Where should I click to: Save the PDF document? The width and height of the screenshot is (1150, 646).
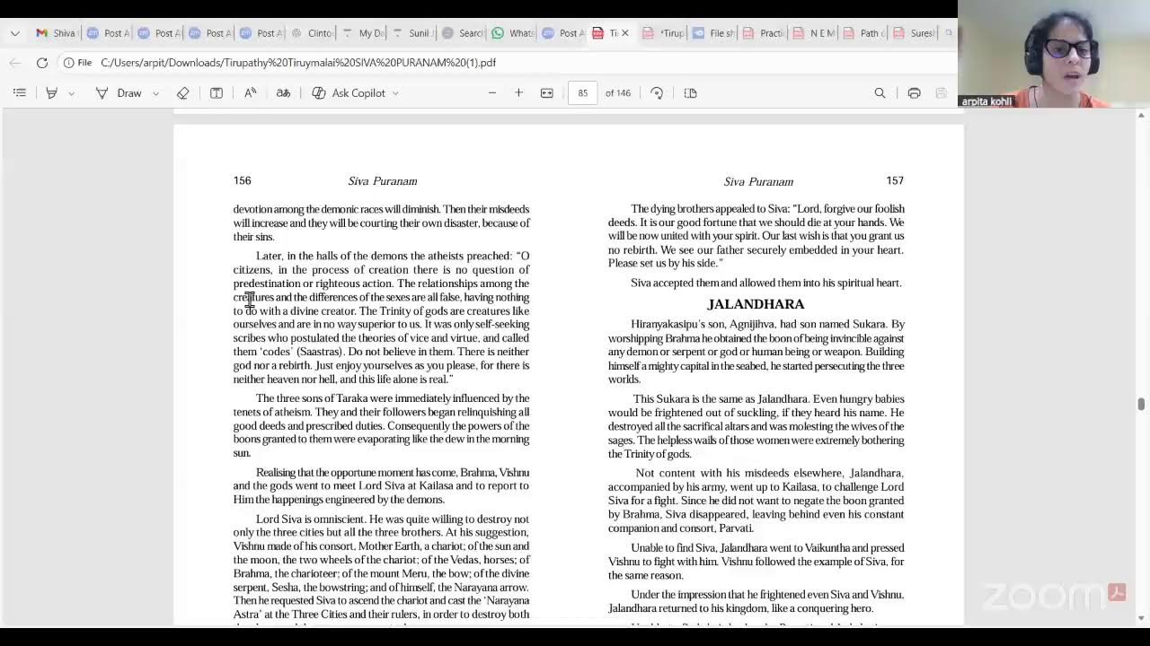941,92
